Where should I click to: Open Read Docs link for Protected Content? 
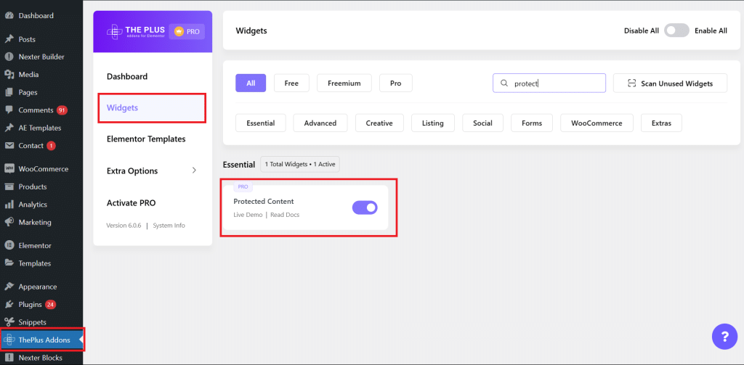click(x=285, y=215)
